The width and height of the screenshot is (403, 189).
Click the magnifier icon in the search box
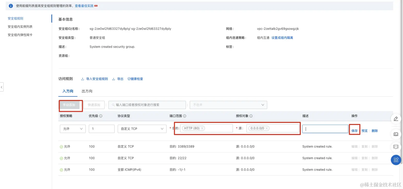point(113,105)
